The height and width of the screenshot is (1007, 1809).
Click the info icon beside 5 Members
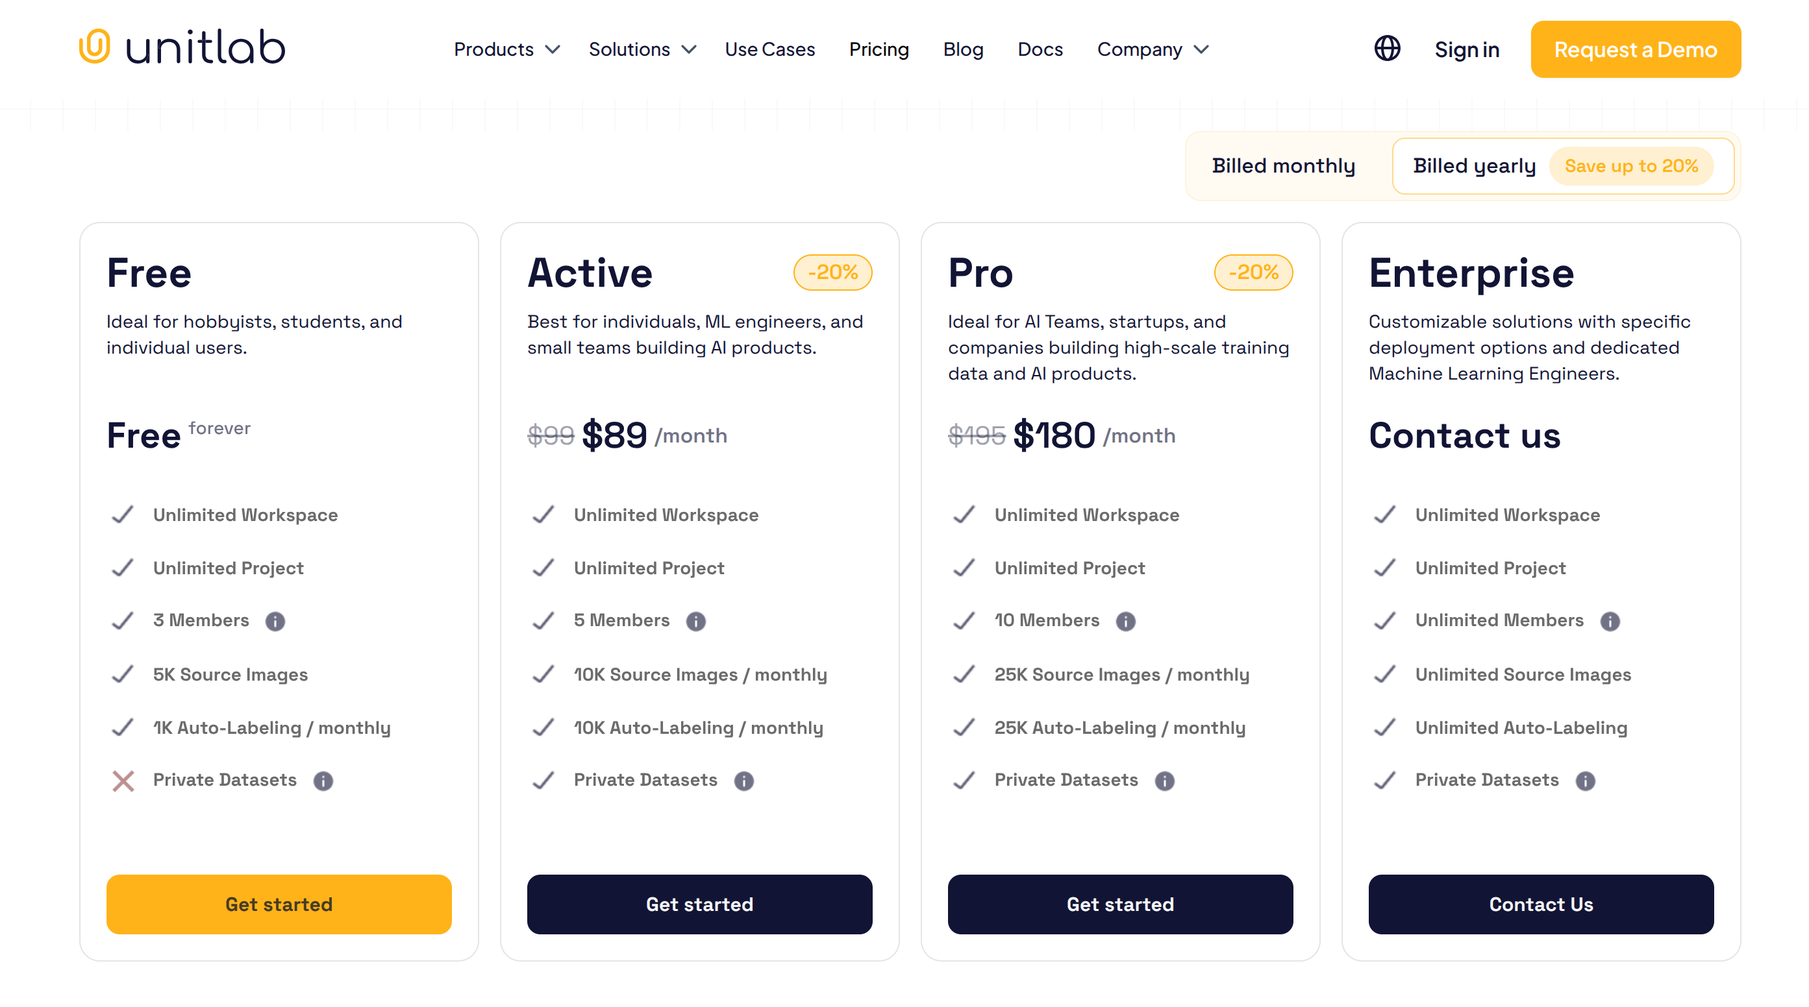click(x=695, y=621)
